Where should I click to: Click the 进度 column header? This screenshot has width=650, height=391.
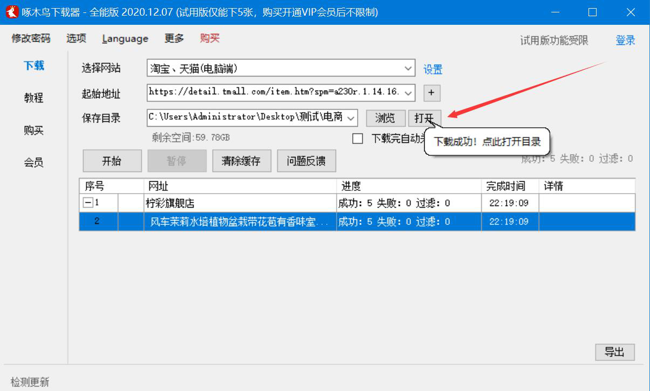click(x=409, y=186)
